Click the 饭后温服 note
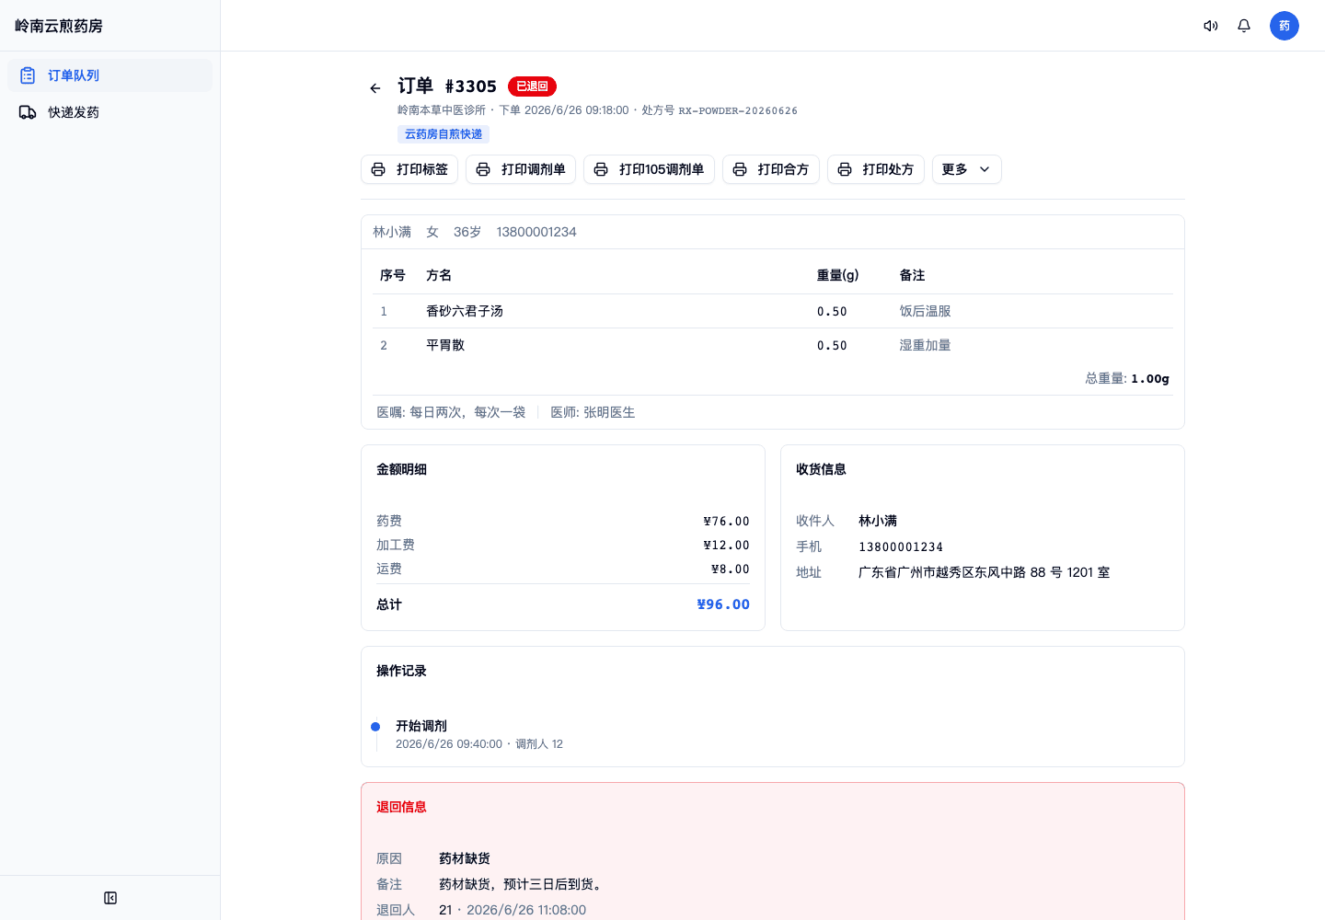 tap(925, 311)
